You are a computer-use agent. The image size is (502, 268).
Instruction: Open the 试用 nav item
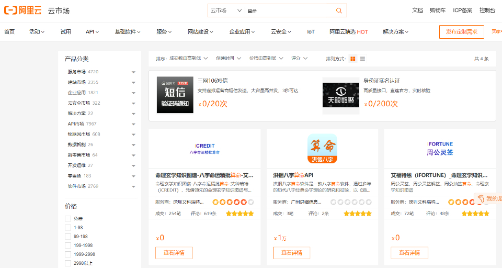(66, 32)
